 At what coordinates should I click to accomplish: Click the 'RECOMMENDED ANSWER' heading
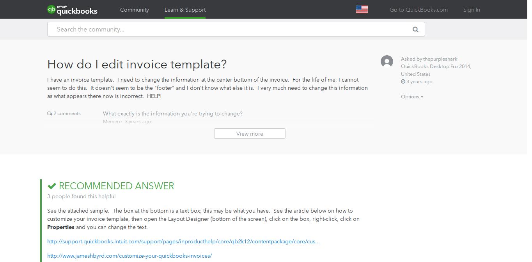pyautogui.click(x=116, y=186)
